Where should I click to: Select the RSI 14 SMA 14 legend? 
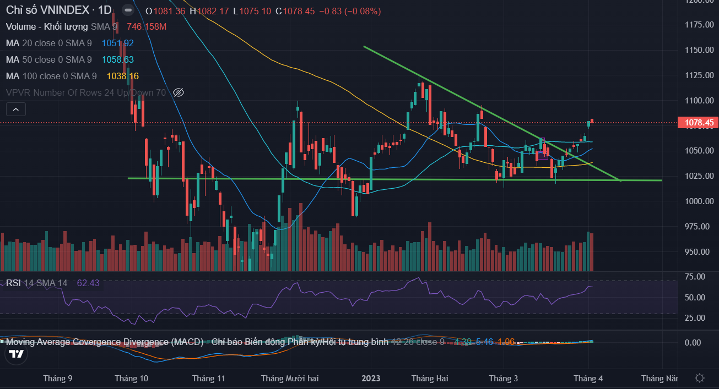click(36, 283)
